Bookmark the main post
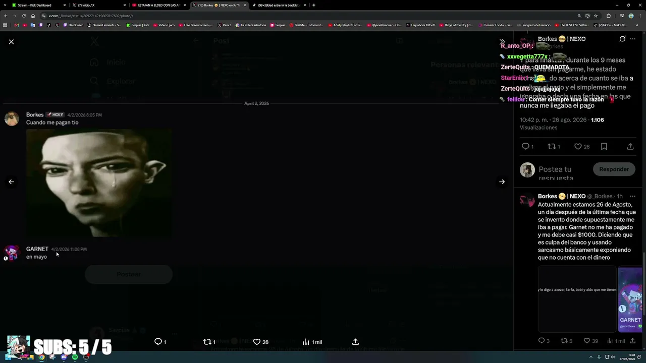 (x=604, y=146)
